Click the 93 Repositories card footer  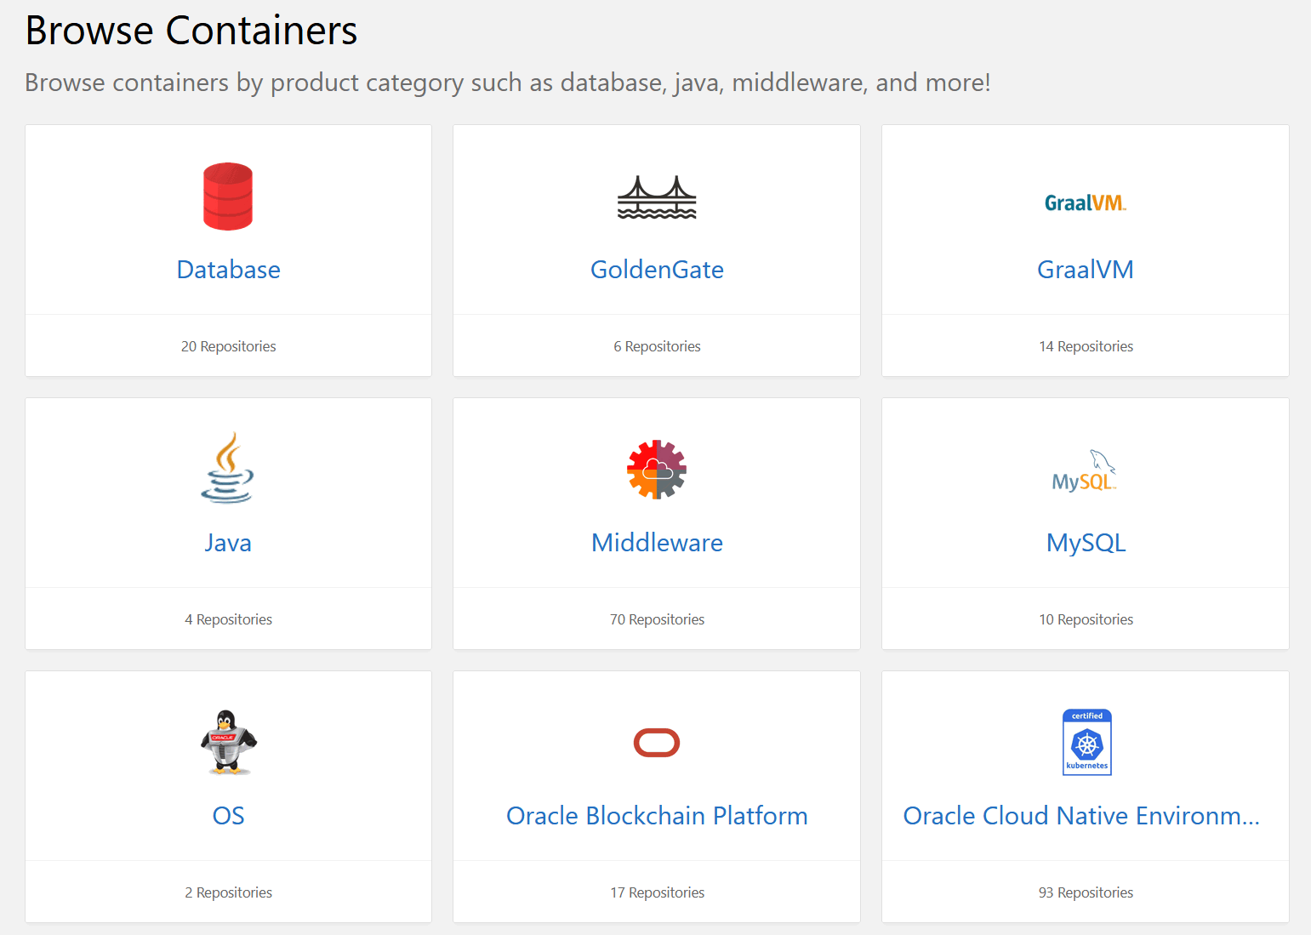click(x=1086, y=892)
